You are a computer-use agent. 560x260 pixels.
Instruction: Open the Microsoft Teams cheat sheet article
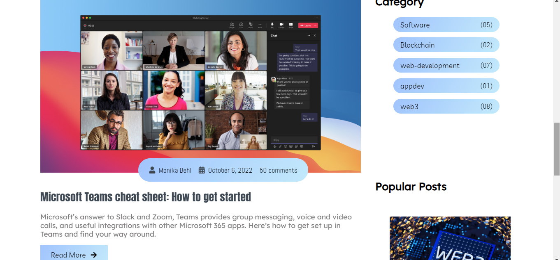point(145,197)
